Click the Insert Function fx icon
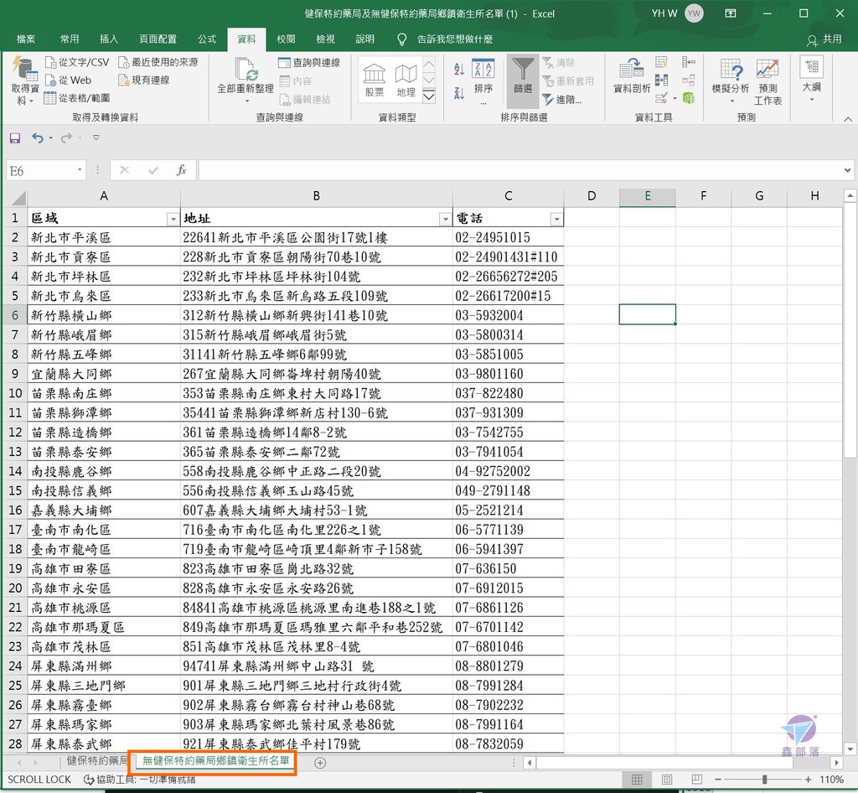Viewport: 858px width, 793px height. pyautogui.click(x=182, y=170)
